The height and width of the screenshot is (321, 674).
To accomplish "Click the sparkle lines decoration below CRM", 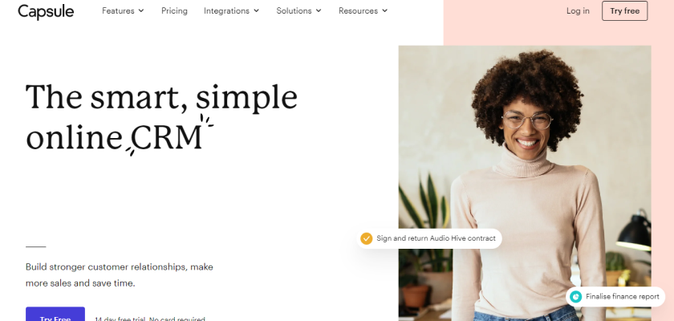I will [131, 151].
